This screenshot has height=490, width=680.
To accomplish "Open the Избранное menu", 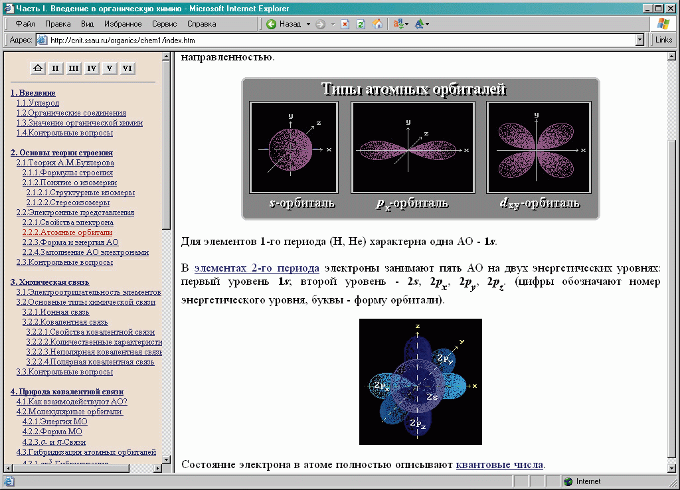I will pos(123,24).
